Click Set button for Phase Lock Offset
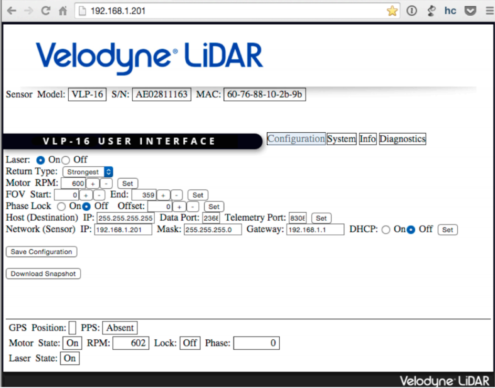Image resolution: width=495 pixels, height=388 pixels. click(214, 207)
